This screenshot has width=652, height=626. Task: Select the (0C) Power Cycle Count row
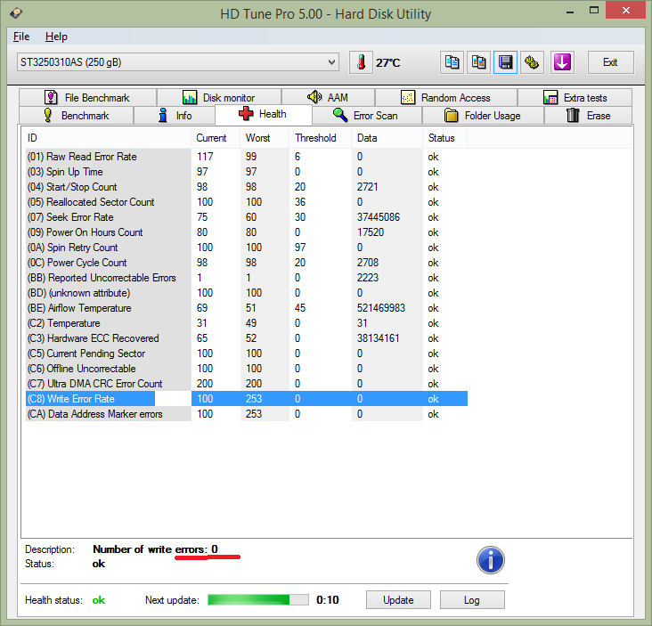click(x=246, y=263)
